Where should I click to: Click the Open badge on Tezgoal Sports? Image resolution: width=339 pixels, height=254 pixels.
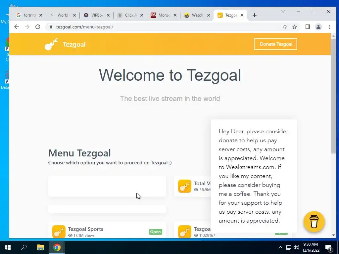coord(156,232)
